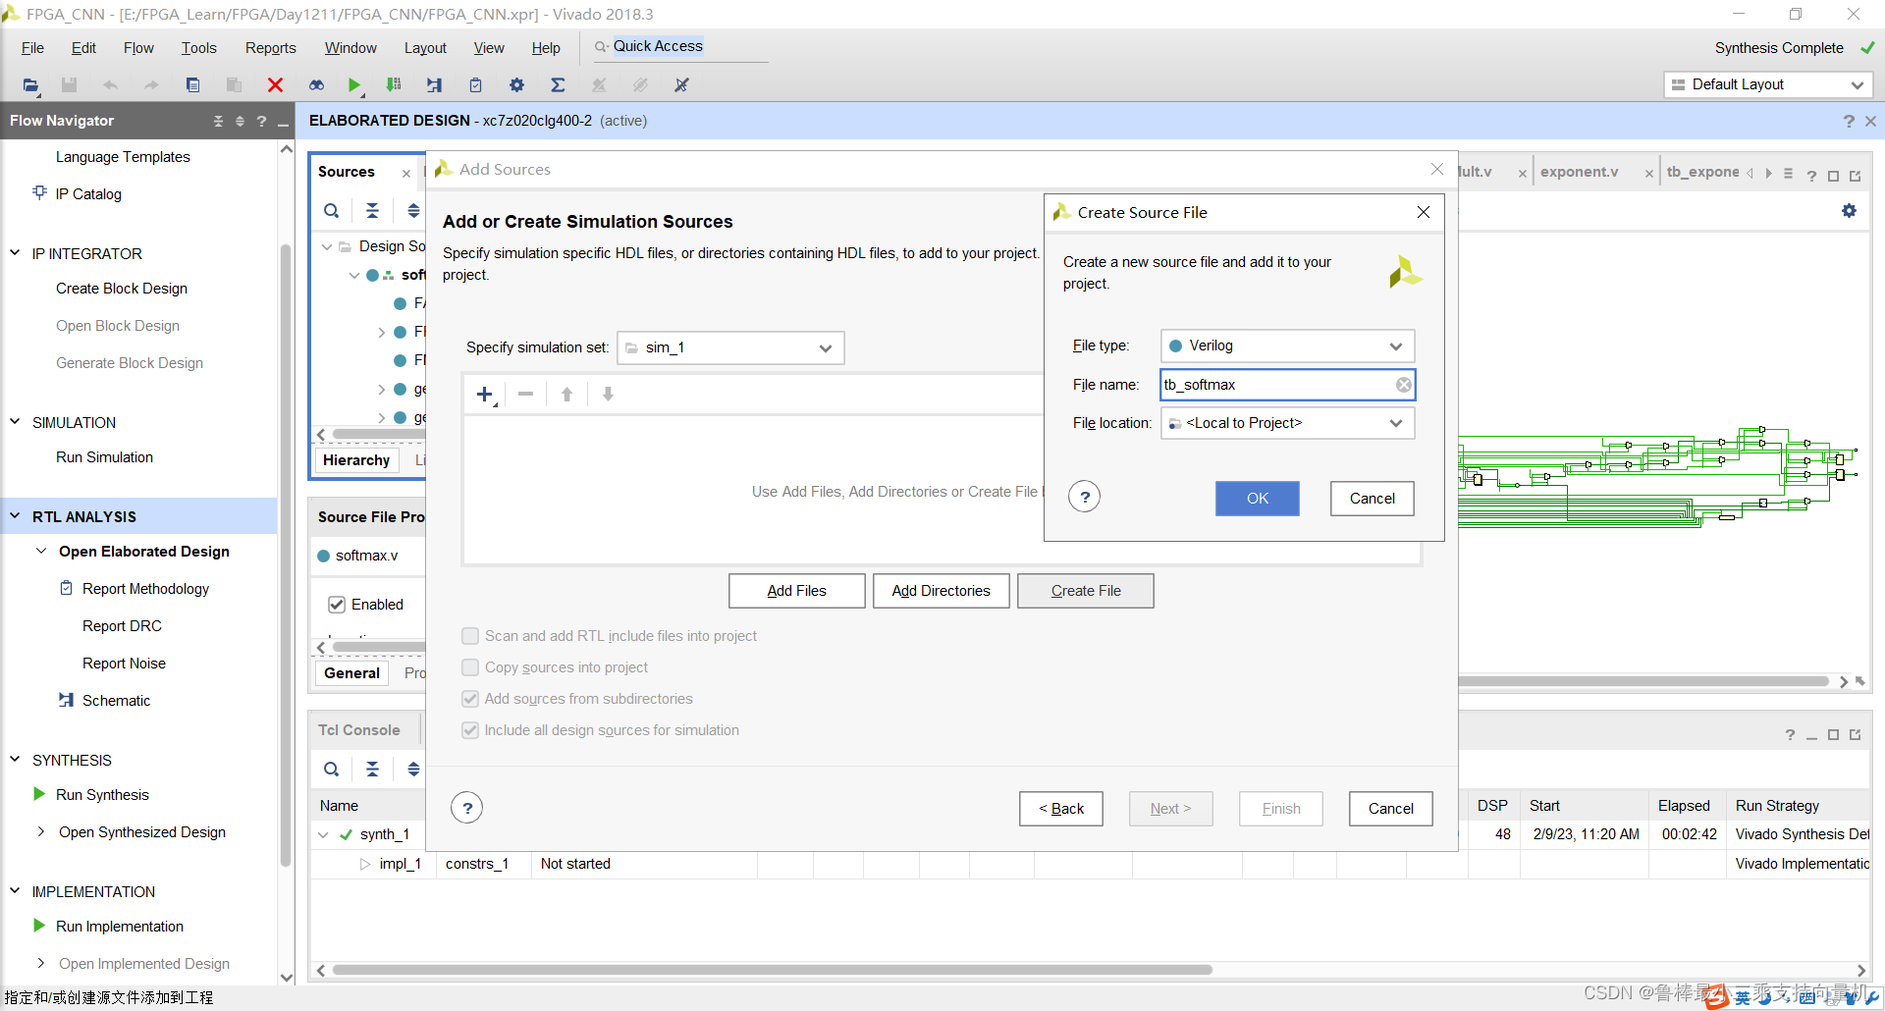Toggle Include all design sources for simulation
Screen dimensions: 1885x1011
(x=470, y=730)
